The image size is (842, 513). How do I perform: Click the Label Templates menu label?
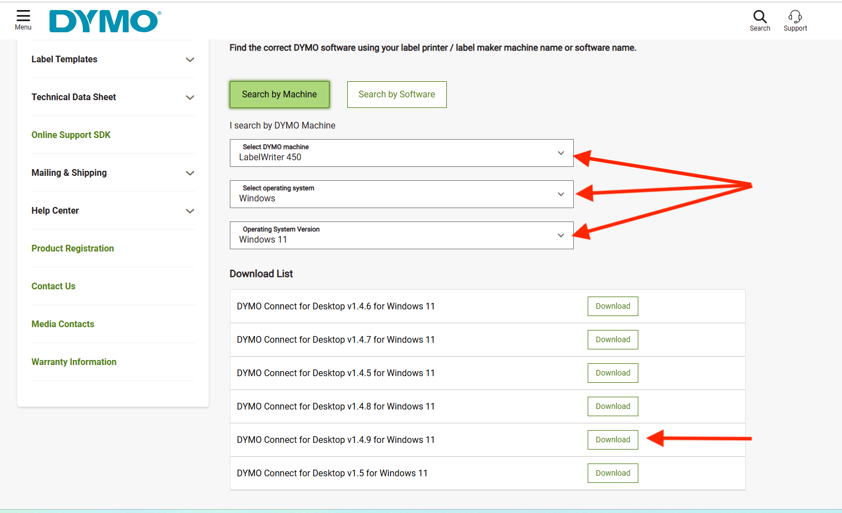[x=64, y=59]
